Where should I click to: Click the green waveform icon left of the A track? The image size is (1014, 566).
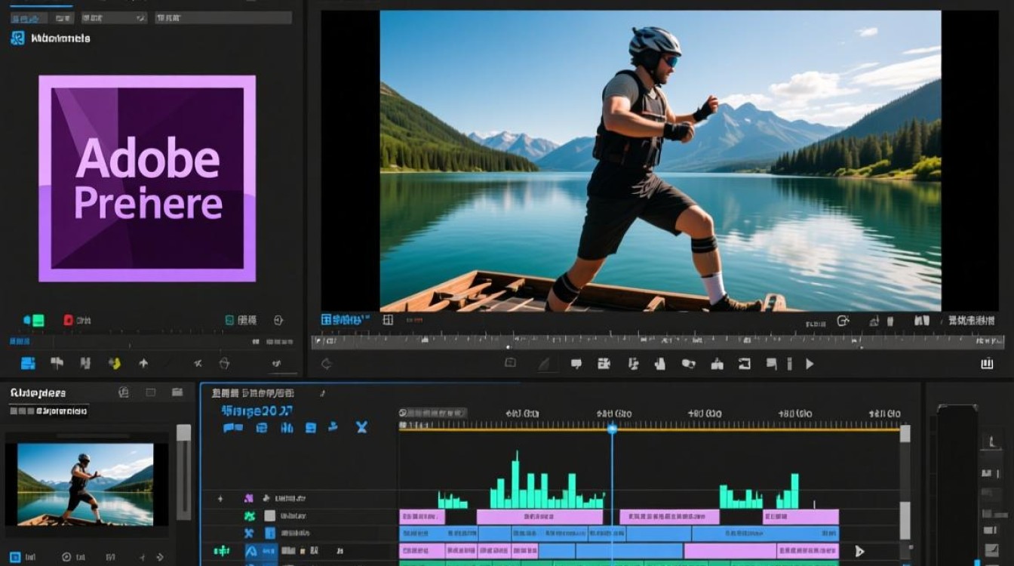click(222, 552)
